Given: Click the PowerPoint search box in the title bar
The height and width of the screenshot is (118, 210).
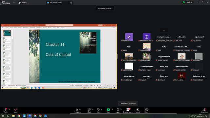Looking at the screenshot, I should (x=59, y=25).
